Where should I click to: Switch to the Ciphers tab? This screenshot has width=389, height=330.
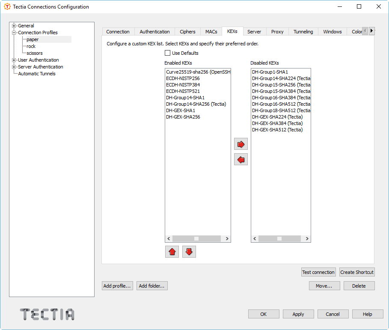[187, 31]
